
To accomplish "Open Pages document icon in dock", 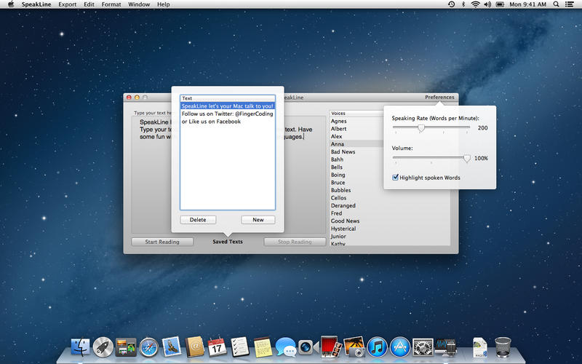I will pyautogui.click(x=480, y=347).
